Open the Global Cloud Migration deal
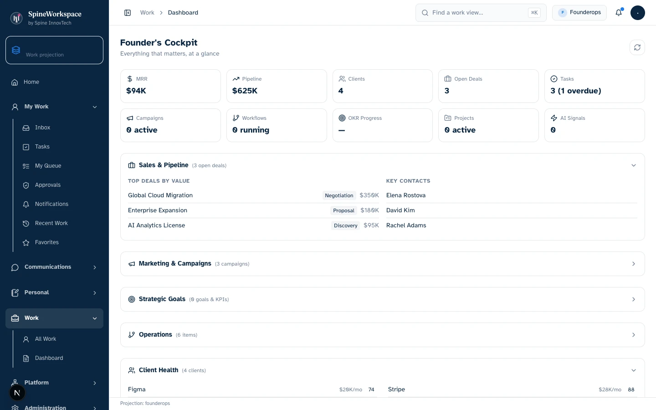The image size is (656, 410). (253, 195)
